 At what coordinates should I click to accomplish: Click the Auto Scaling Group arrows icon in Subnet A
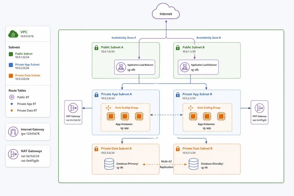[x=108, y=108]
